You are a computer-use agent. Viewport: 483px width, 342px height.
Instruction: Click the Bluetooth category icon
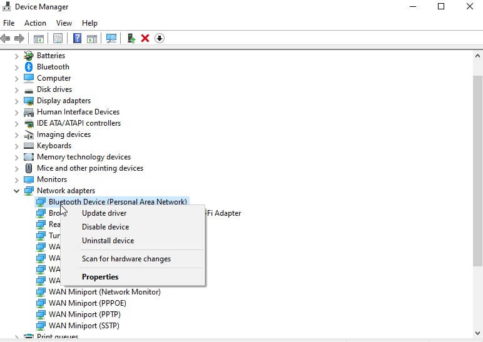[x=29, y=67]
